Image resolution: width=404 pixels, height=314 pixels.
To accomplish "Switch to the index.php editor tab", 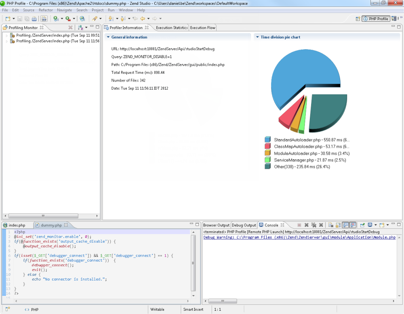I will pos(16,225).
